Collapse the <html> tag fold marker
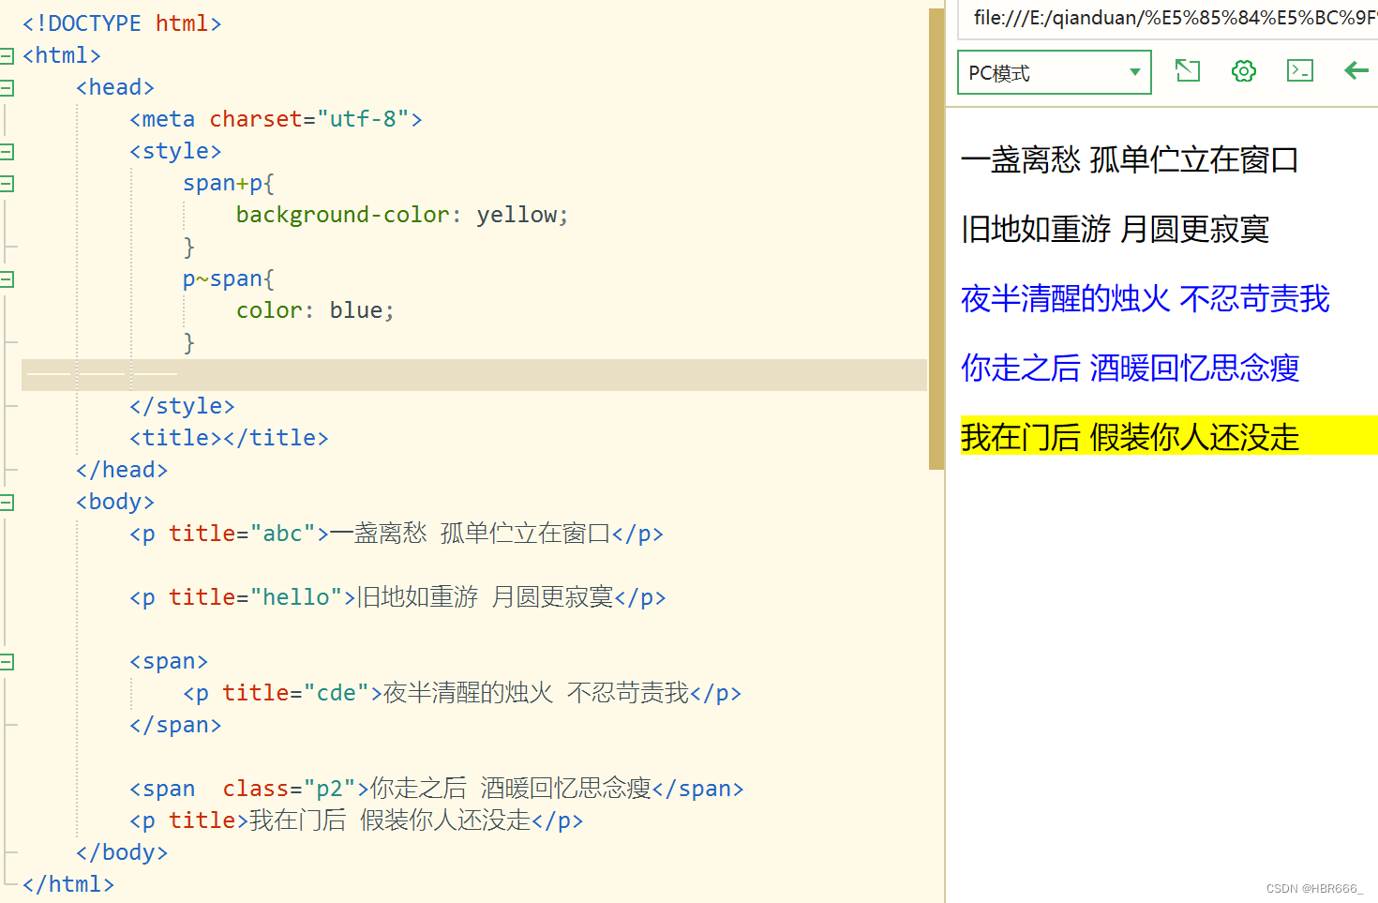Screen dimensions: 1378x903 [7, 56]
